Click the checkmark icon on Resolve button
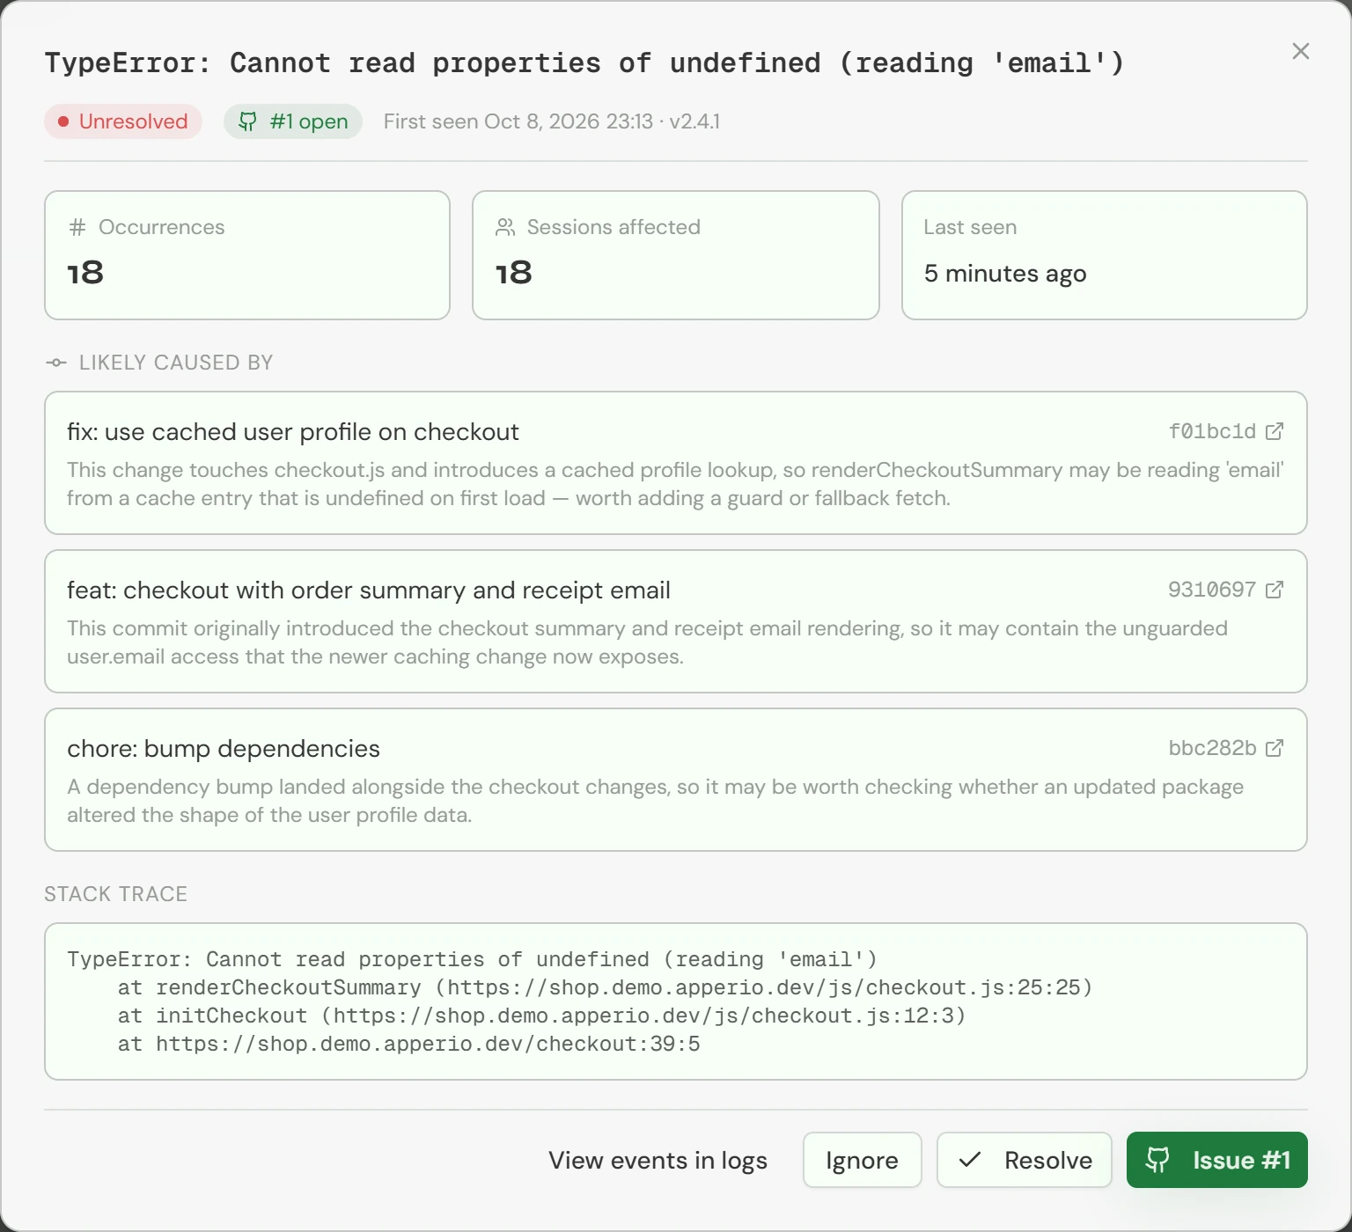 click(x=969, y=1160)
